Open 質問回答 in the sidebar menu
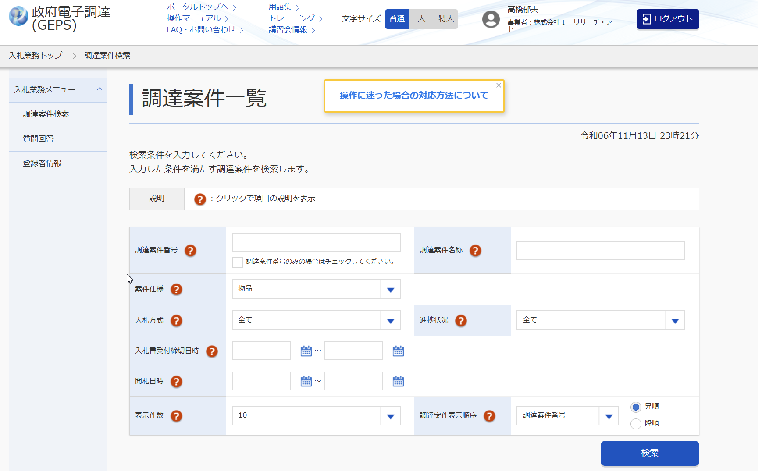The image size is (762, 475). click(39, 139)
